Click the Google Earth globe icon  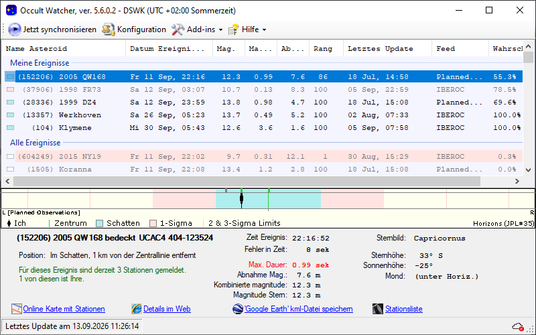click(238, 309)
